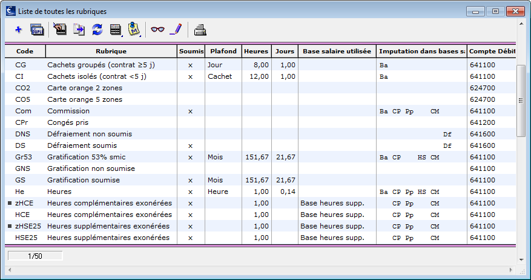The width and height of the screenshot is (531, 280).
Task: Click the Duplicate (DUPLI) toolbar icon
Action: [37, 30]
